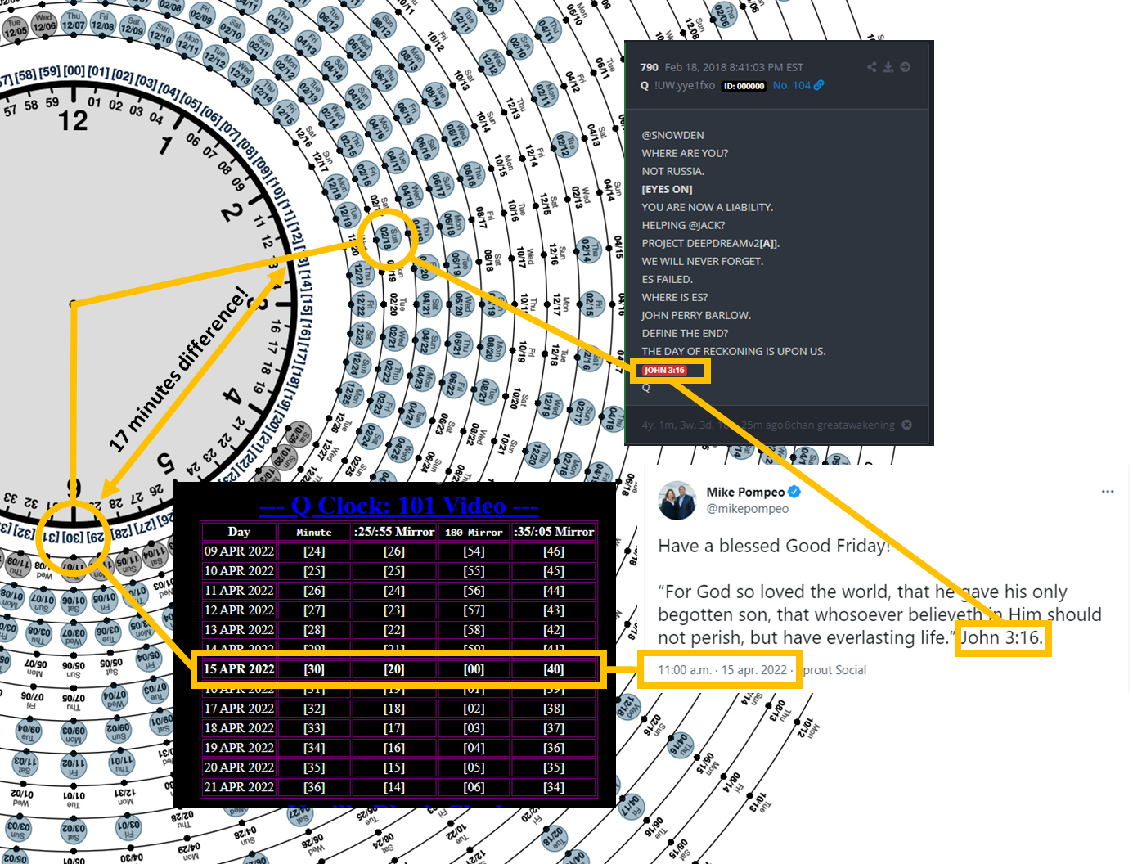
Task: Click the tripcode "!UW.yye1fxo"
Action: click(685, 85)
